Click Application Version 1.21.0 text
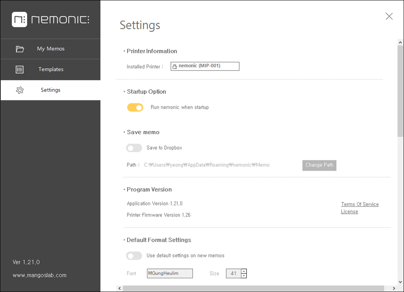Screen dimensions: 404x292 click(155, 204)
